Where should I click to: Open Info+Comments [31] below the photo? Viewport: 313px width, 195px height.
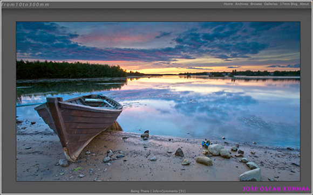tap(169, 191)
